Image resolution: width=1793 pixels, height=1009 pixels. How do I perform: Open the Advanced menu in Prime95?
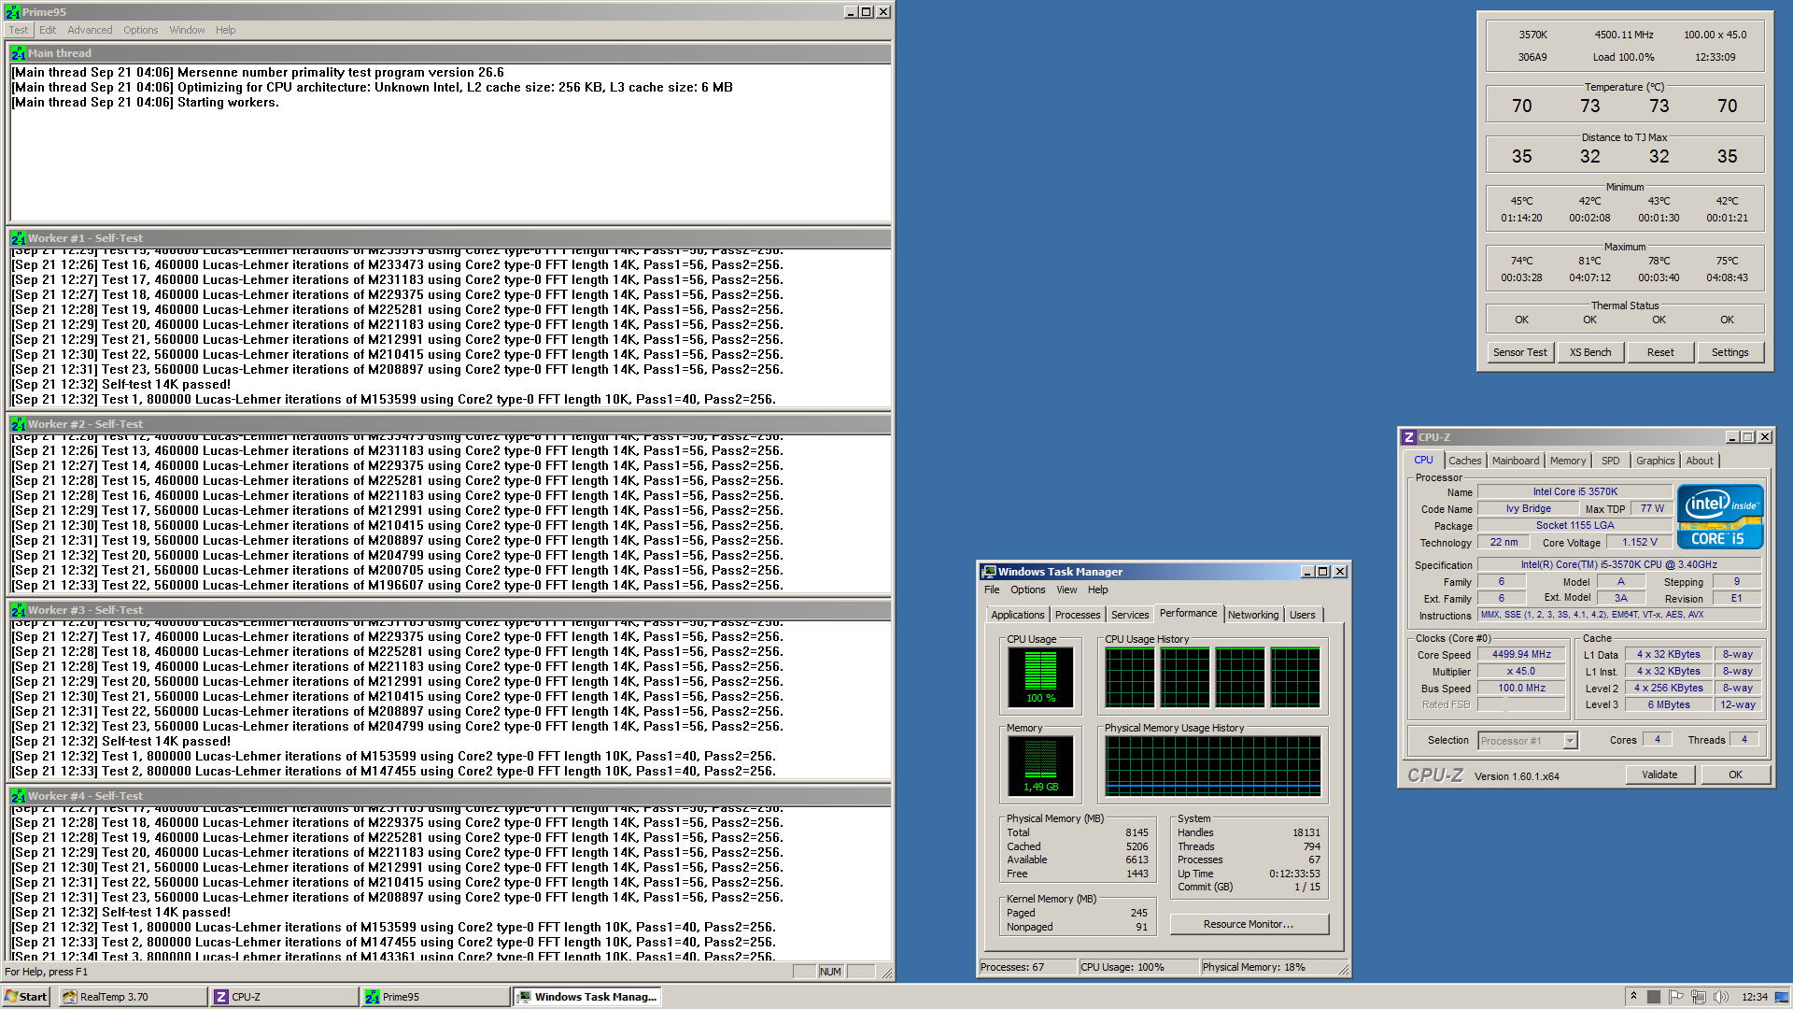90,30
